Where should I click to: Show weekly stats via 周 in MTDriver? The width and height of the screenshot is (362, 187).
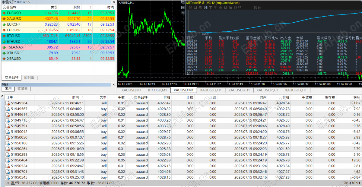[x=200, y=8]
